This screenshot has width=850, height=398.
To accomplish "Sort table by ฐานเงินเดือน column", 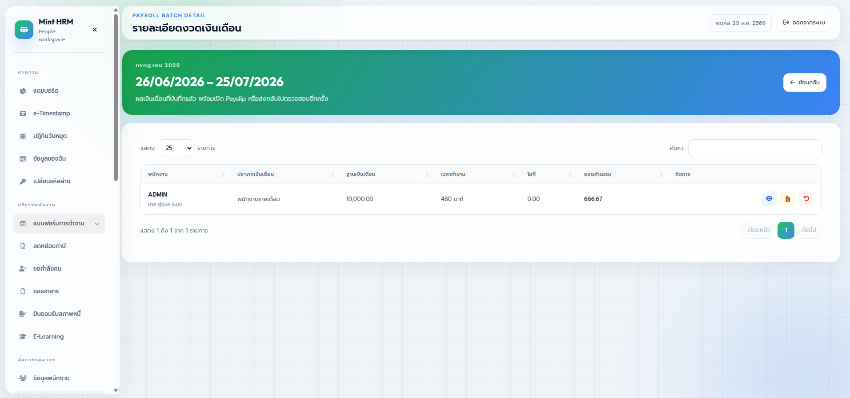I will pyautogui.click(x=387, y=174).
